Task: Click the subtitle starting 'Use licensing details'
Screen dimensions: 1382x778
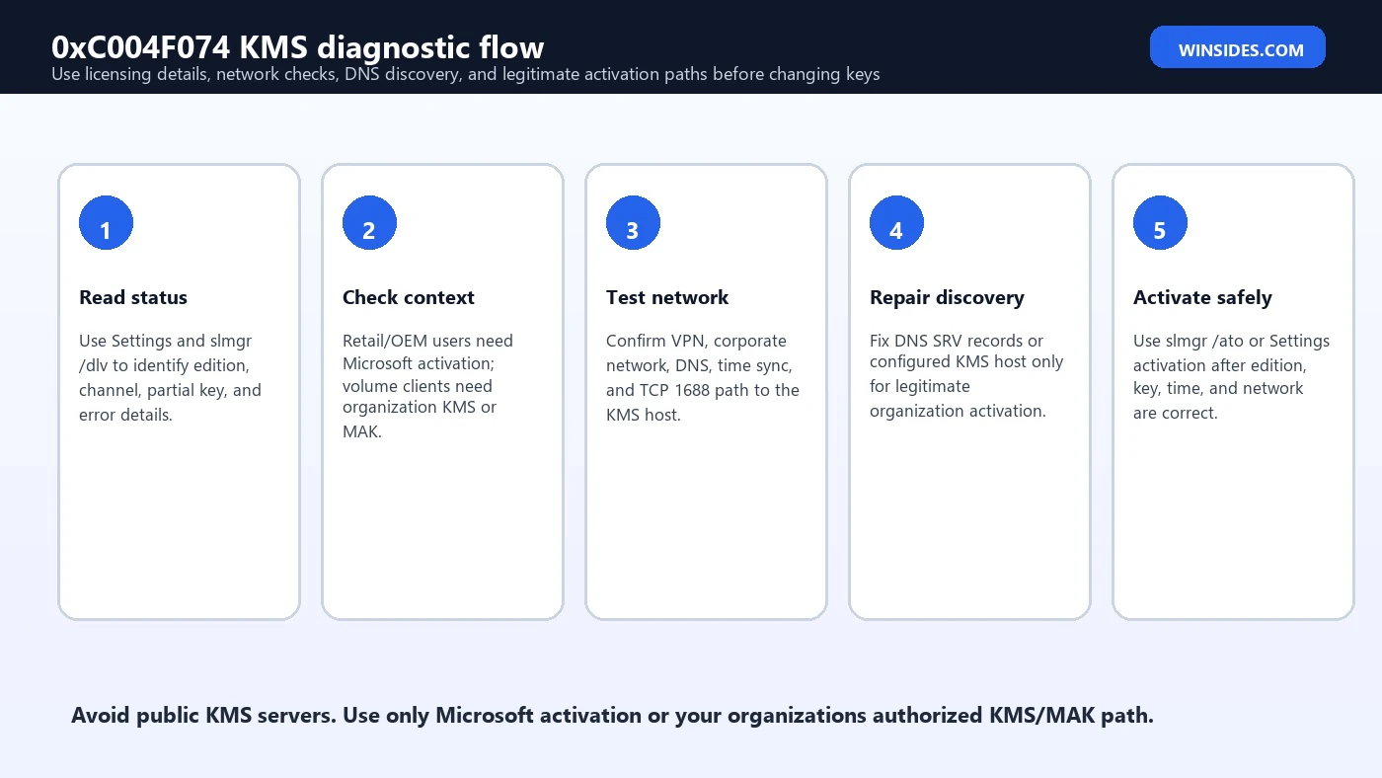Action: tap(465, 74)
